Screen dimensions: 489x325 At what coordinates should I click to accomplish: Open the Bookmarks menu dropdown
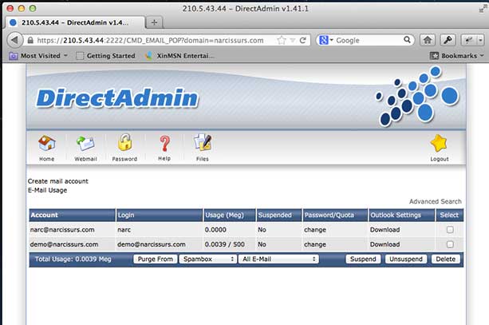pos(456,56)
